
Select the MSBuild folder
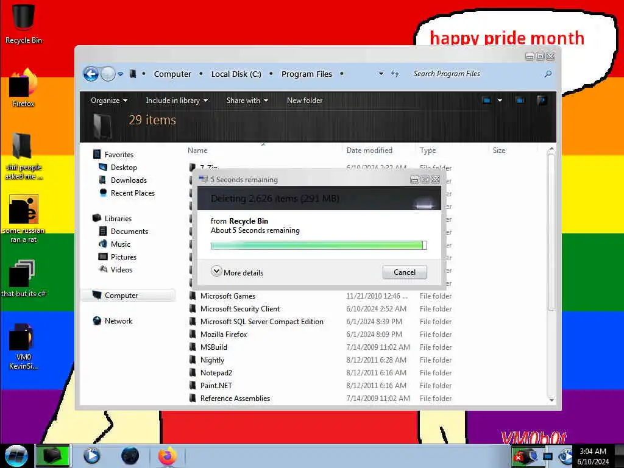(214, 347)
